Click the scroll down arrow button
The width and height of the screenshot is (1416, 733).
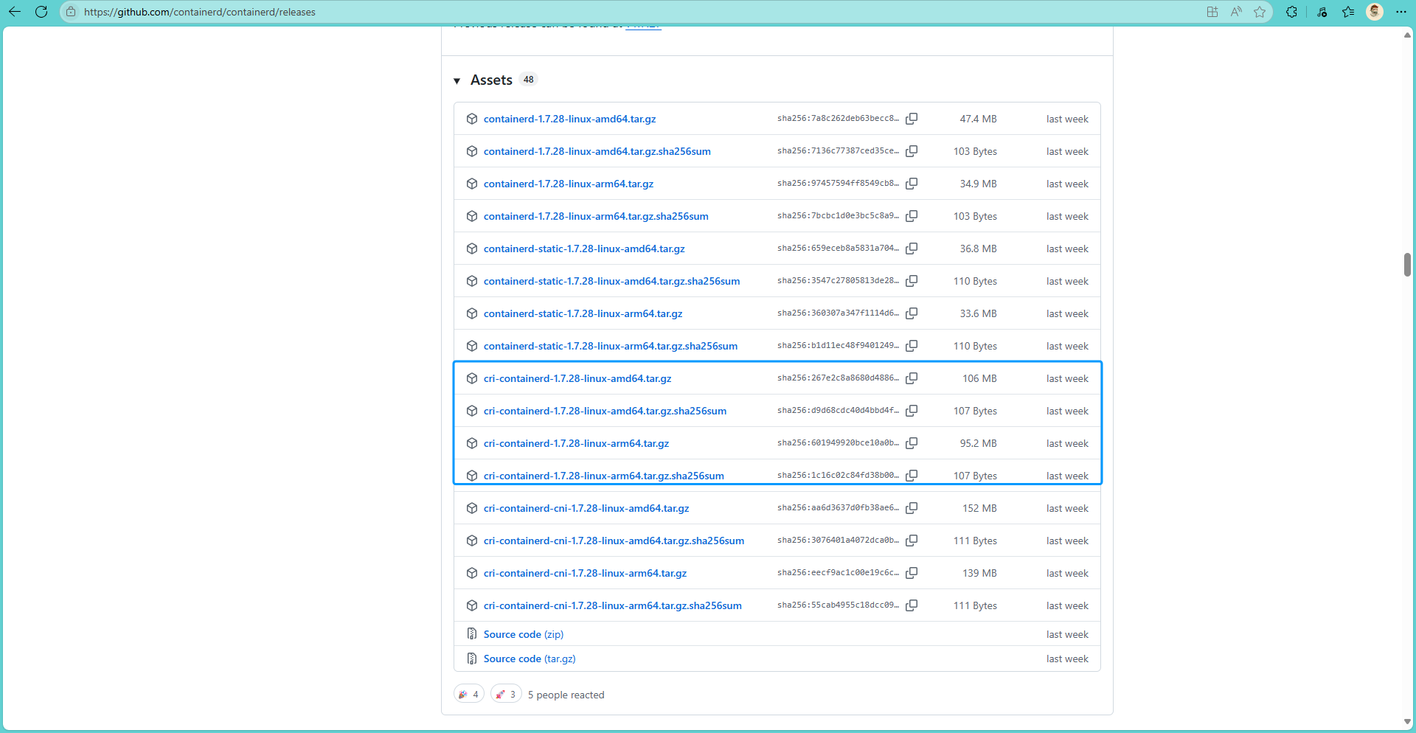coord(1407,722)
